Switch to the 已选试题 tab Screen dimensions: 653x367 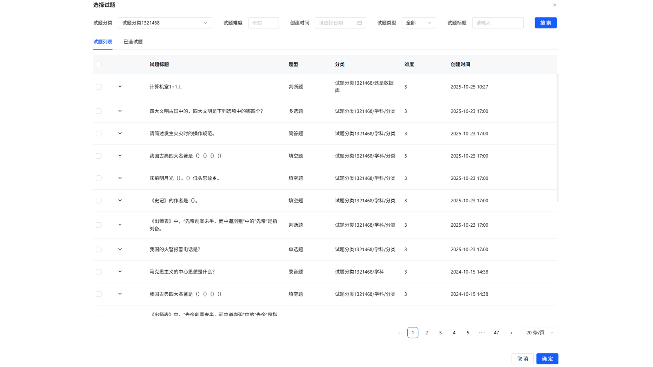pos(133,41)
